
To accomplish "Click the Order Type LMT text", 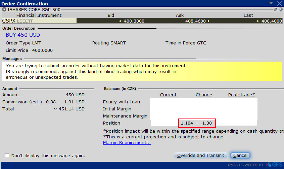I will [x=23, y=43].
